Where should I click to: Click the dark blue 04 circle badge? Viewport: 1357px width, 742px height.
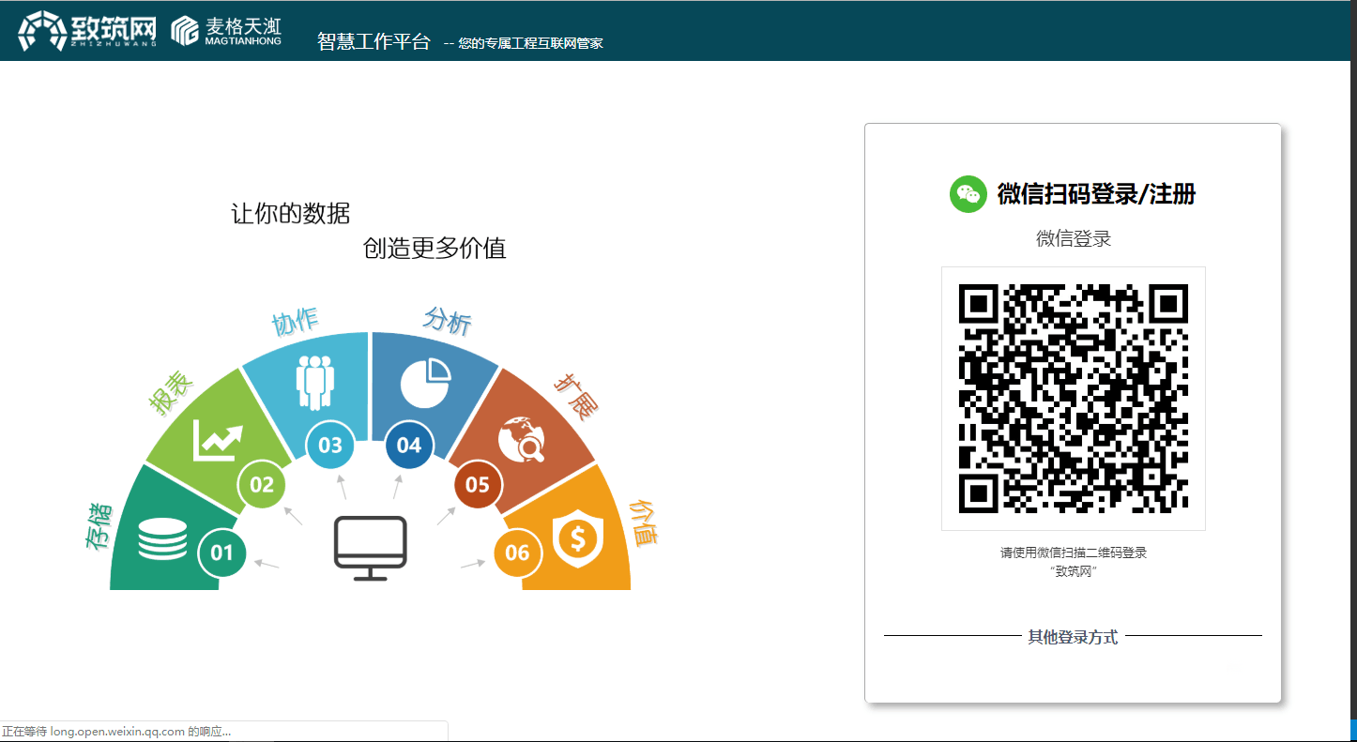(x=409, y=444)
